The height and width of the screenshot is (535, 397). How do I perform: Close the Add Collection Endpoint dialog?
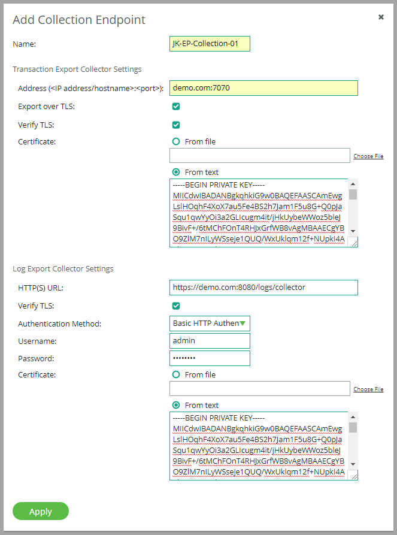tap(381, 17)
